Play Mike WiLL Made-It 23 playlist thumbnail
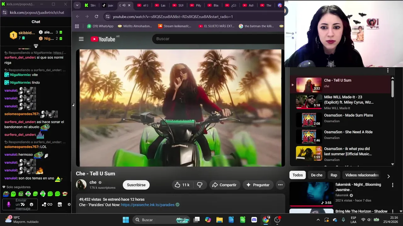The height and width of the screenshot is (226, 403). [309, 101]
